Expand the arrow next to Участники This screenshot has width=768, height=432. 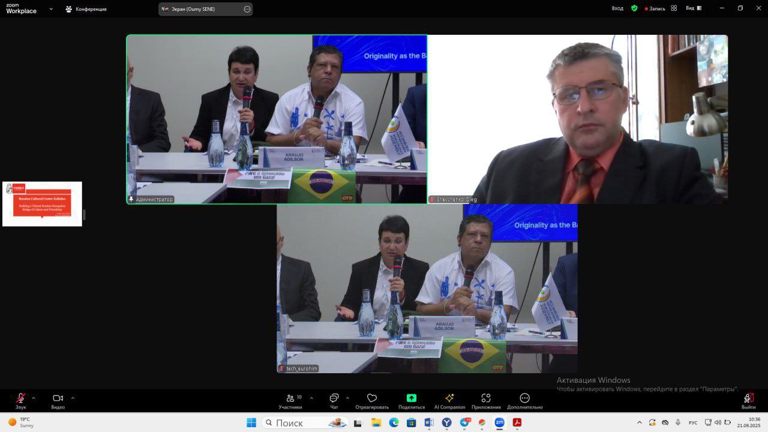click(x=311, y=398)
